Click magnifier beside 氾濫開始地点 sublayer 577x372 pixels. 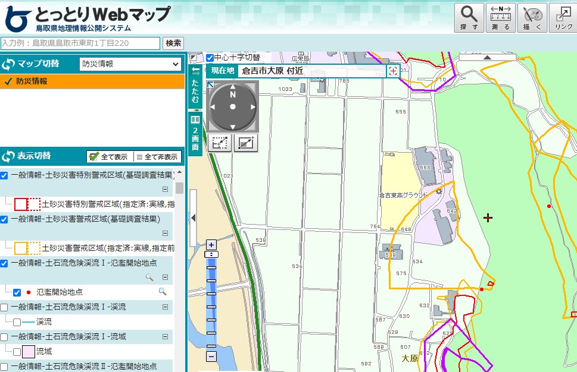(163, 292)
